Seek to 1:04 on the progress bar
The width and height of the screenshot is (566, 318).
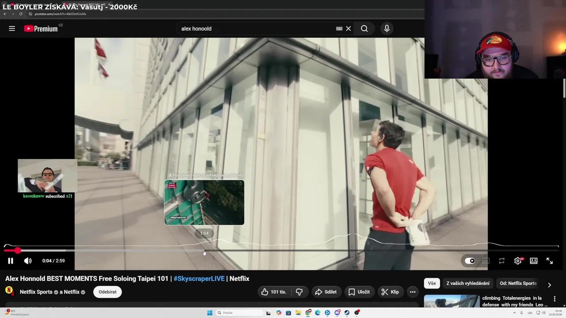tap(204, 250)
